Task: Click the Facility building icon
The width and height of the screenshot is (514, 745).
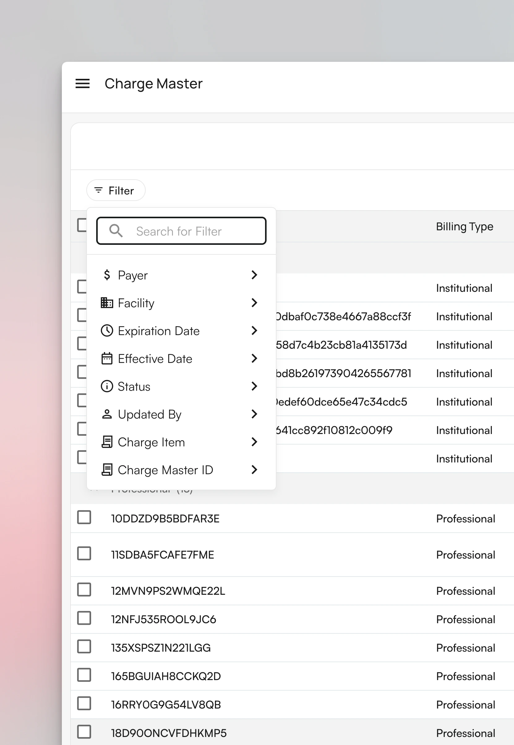Action: pos(107,303)
